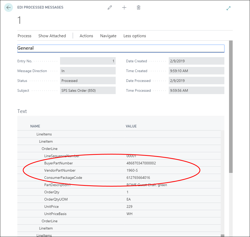The image size is (250, 237).
Task: Click Less options
Action: pos(135,36)
